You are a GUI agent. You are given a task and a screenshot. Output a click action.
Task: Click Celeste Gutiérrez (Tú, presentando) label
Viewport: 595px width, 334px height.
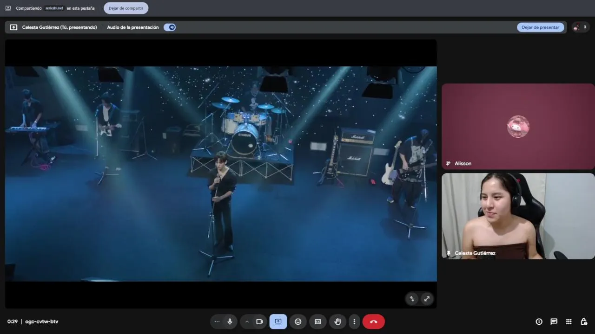pos(59,27)
